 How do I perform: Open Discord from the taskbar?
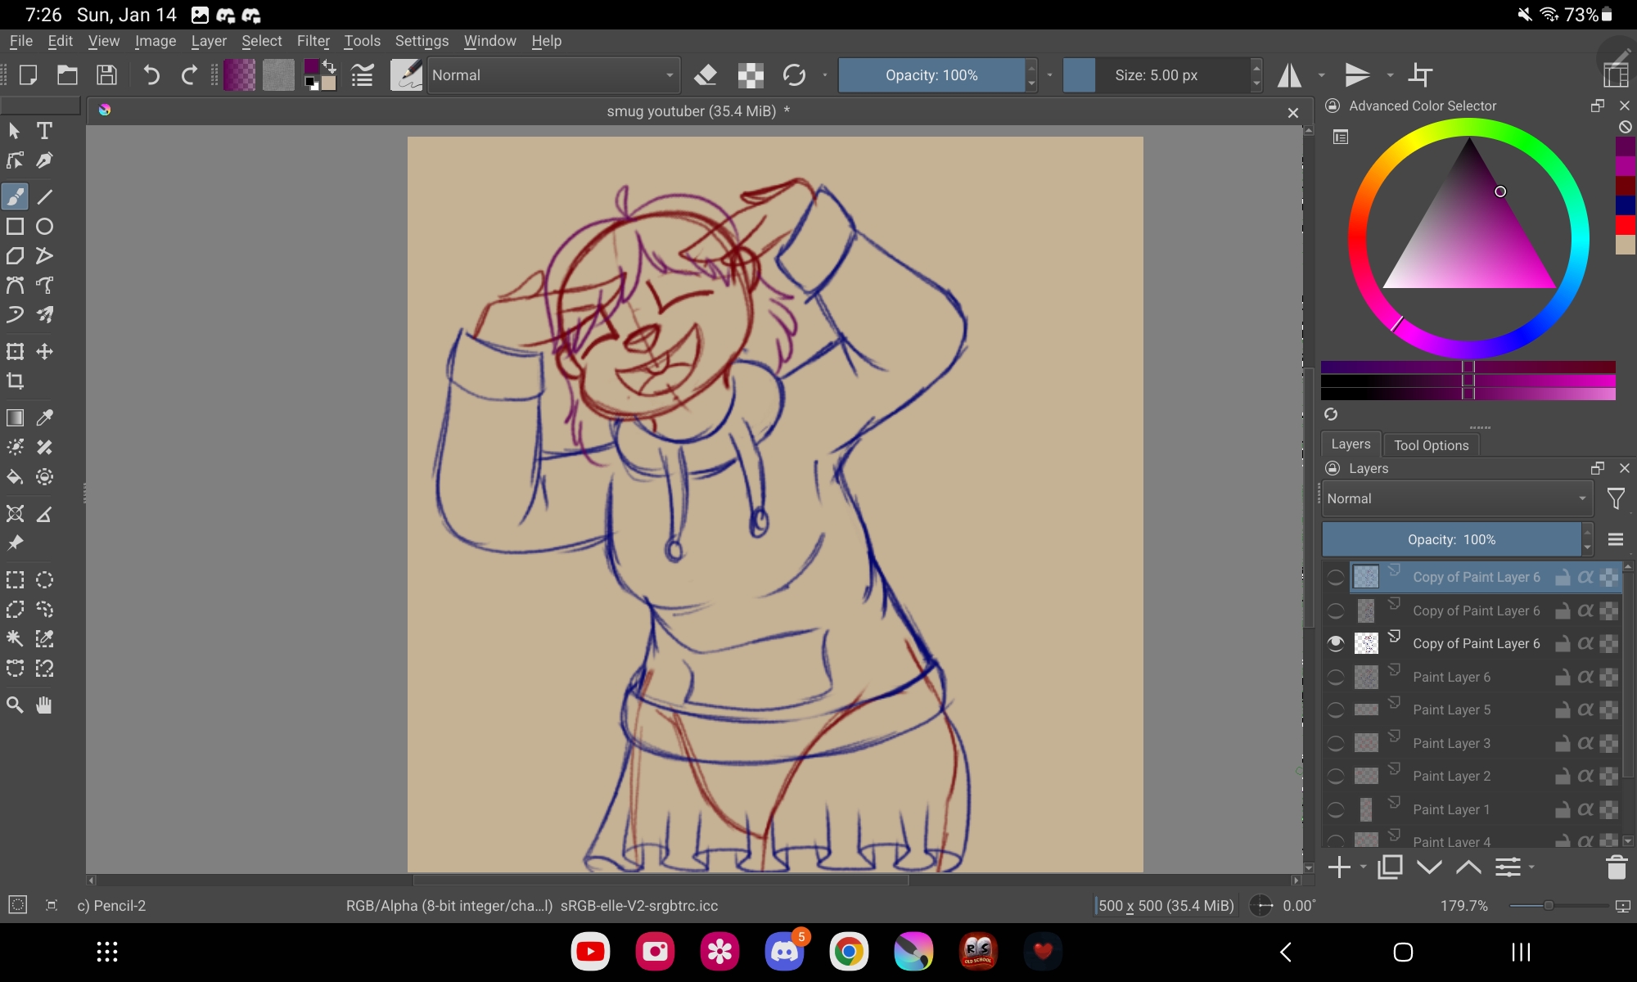point(784,952)
